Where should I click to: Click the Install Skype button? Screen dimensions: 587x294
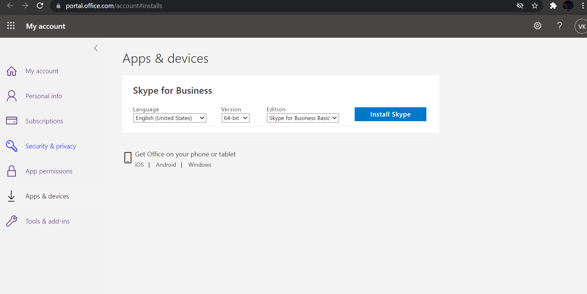(391, 114)
